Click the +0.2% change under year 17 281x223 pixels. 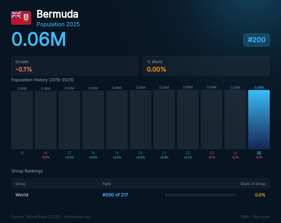point(69,157)
